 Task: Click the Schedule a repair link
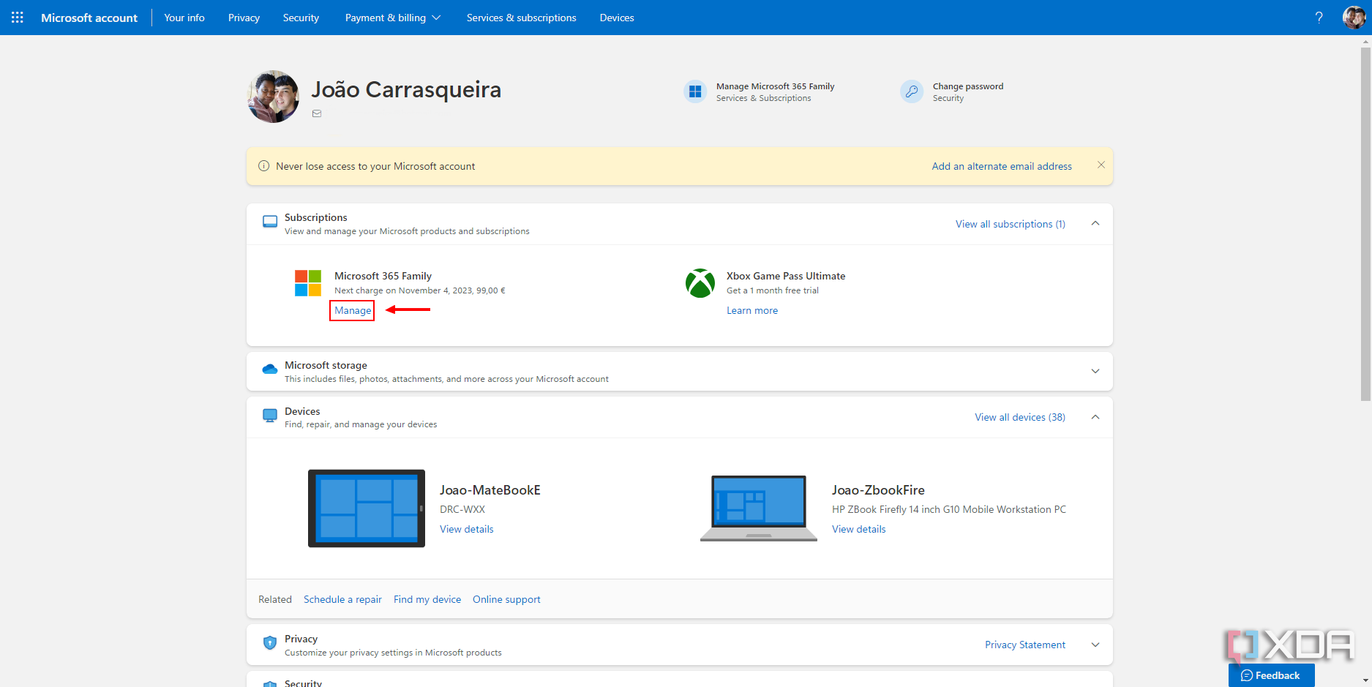(x=342, y=599)
